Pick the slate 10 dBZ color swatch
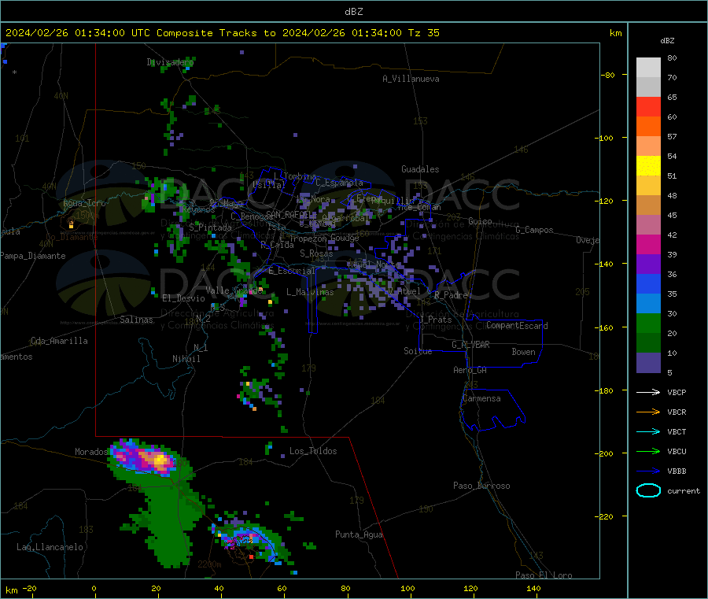708x599 pixels. (648, 363)
